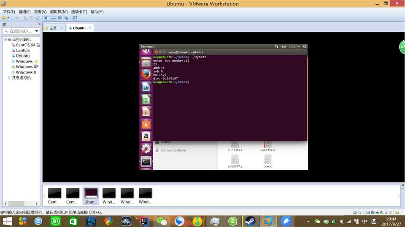Close the Ubuntu tab
This screenshot has height=227, width=405.
point(90,28)
